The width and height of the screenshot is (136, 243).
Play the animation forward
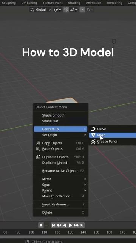[71, 225]
